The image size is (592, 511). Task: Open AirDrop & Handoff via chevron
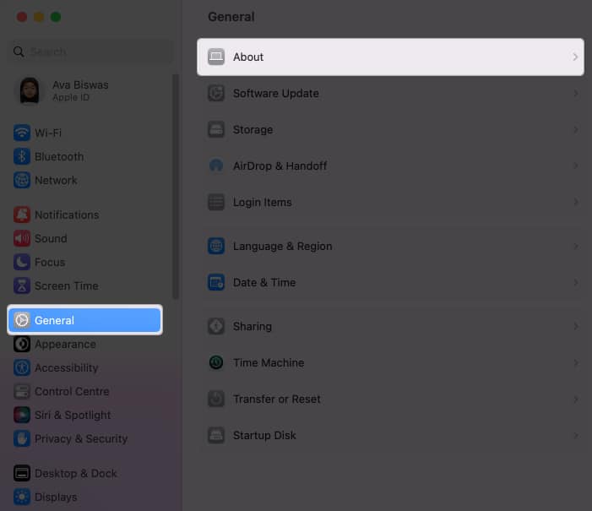tap(575, 166)
